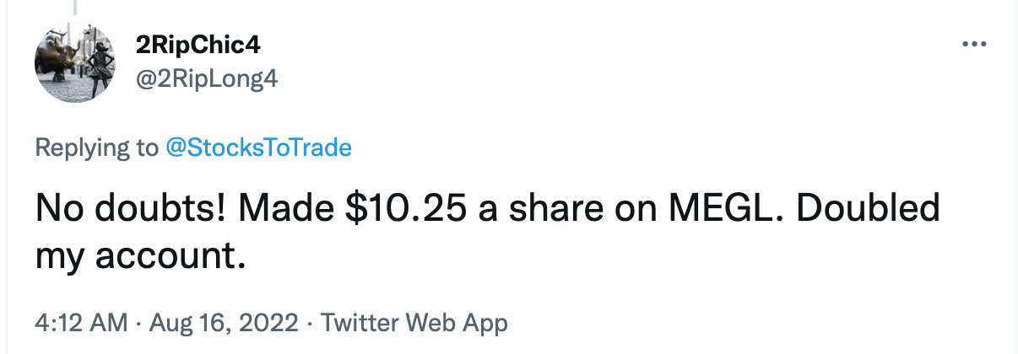
Task: Click the "my account." line of the tweet
Action: click(x=140, y=253)
